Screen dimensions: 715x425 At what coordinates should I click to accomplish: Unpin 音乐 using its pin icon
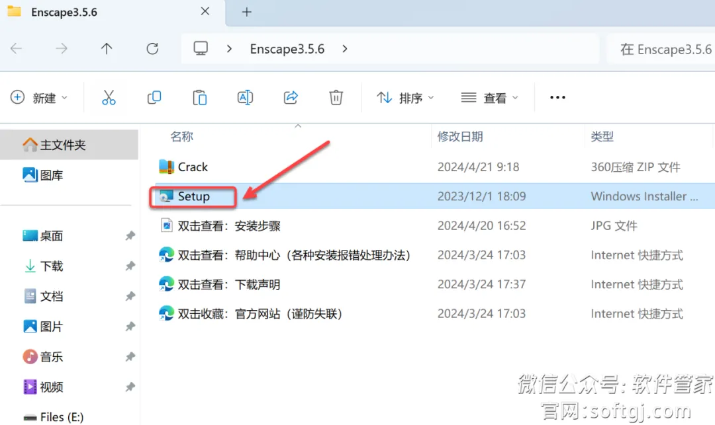point(130,357)
